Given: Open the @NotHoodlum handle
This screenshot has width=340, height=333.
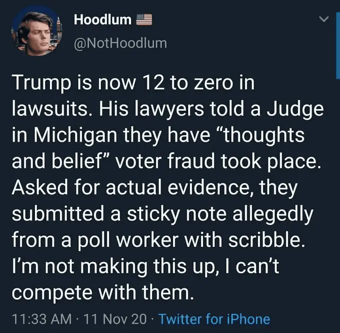Looking at the screenshot, I should coord(120,43).
